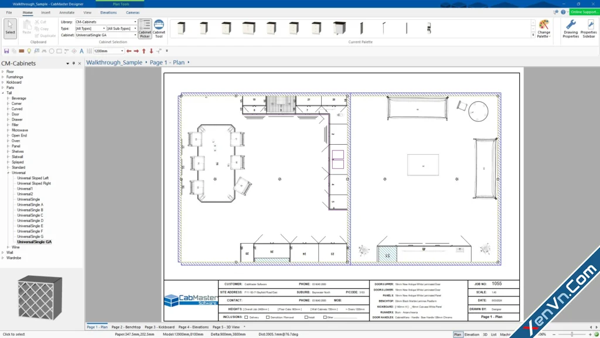600x338 pixels.
Task: Open the Elevations ribbon tab
Action: tap(108, 12)
